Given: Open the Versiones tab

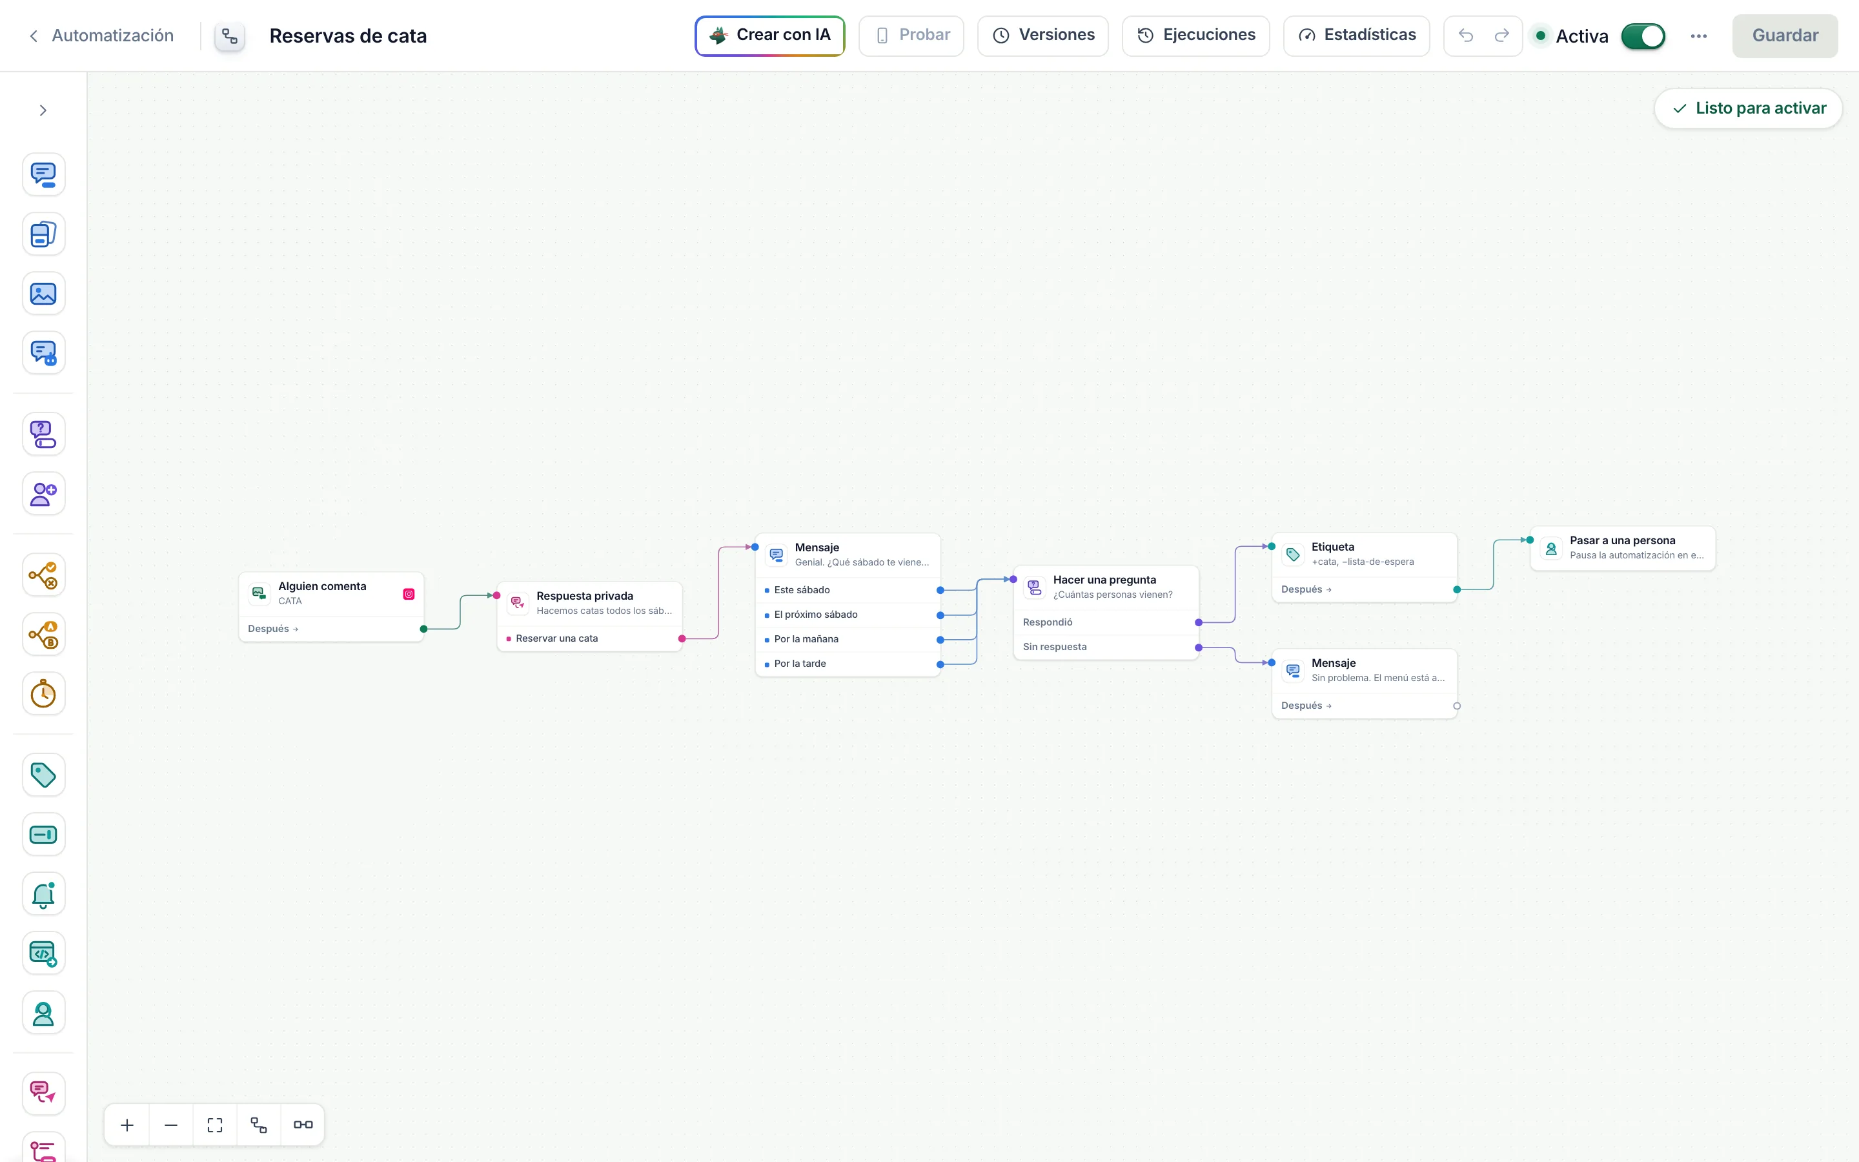Looking at the screenshot, I should pos(1043,36).
